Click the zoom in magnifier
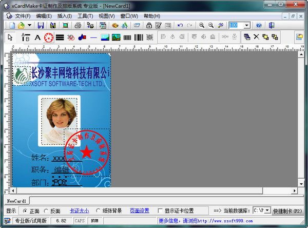308x228 pixels. pos(202,25)
